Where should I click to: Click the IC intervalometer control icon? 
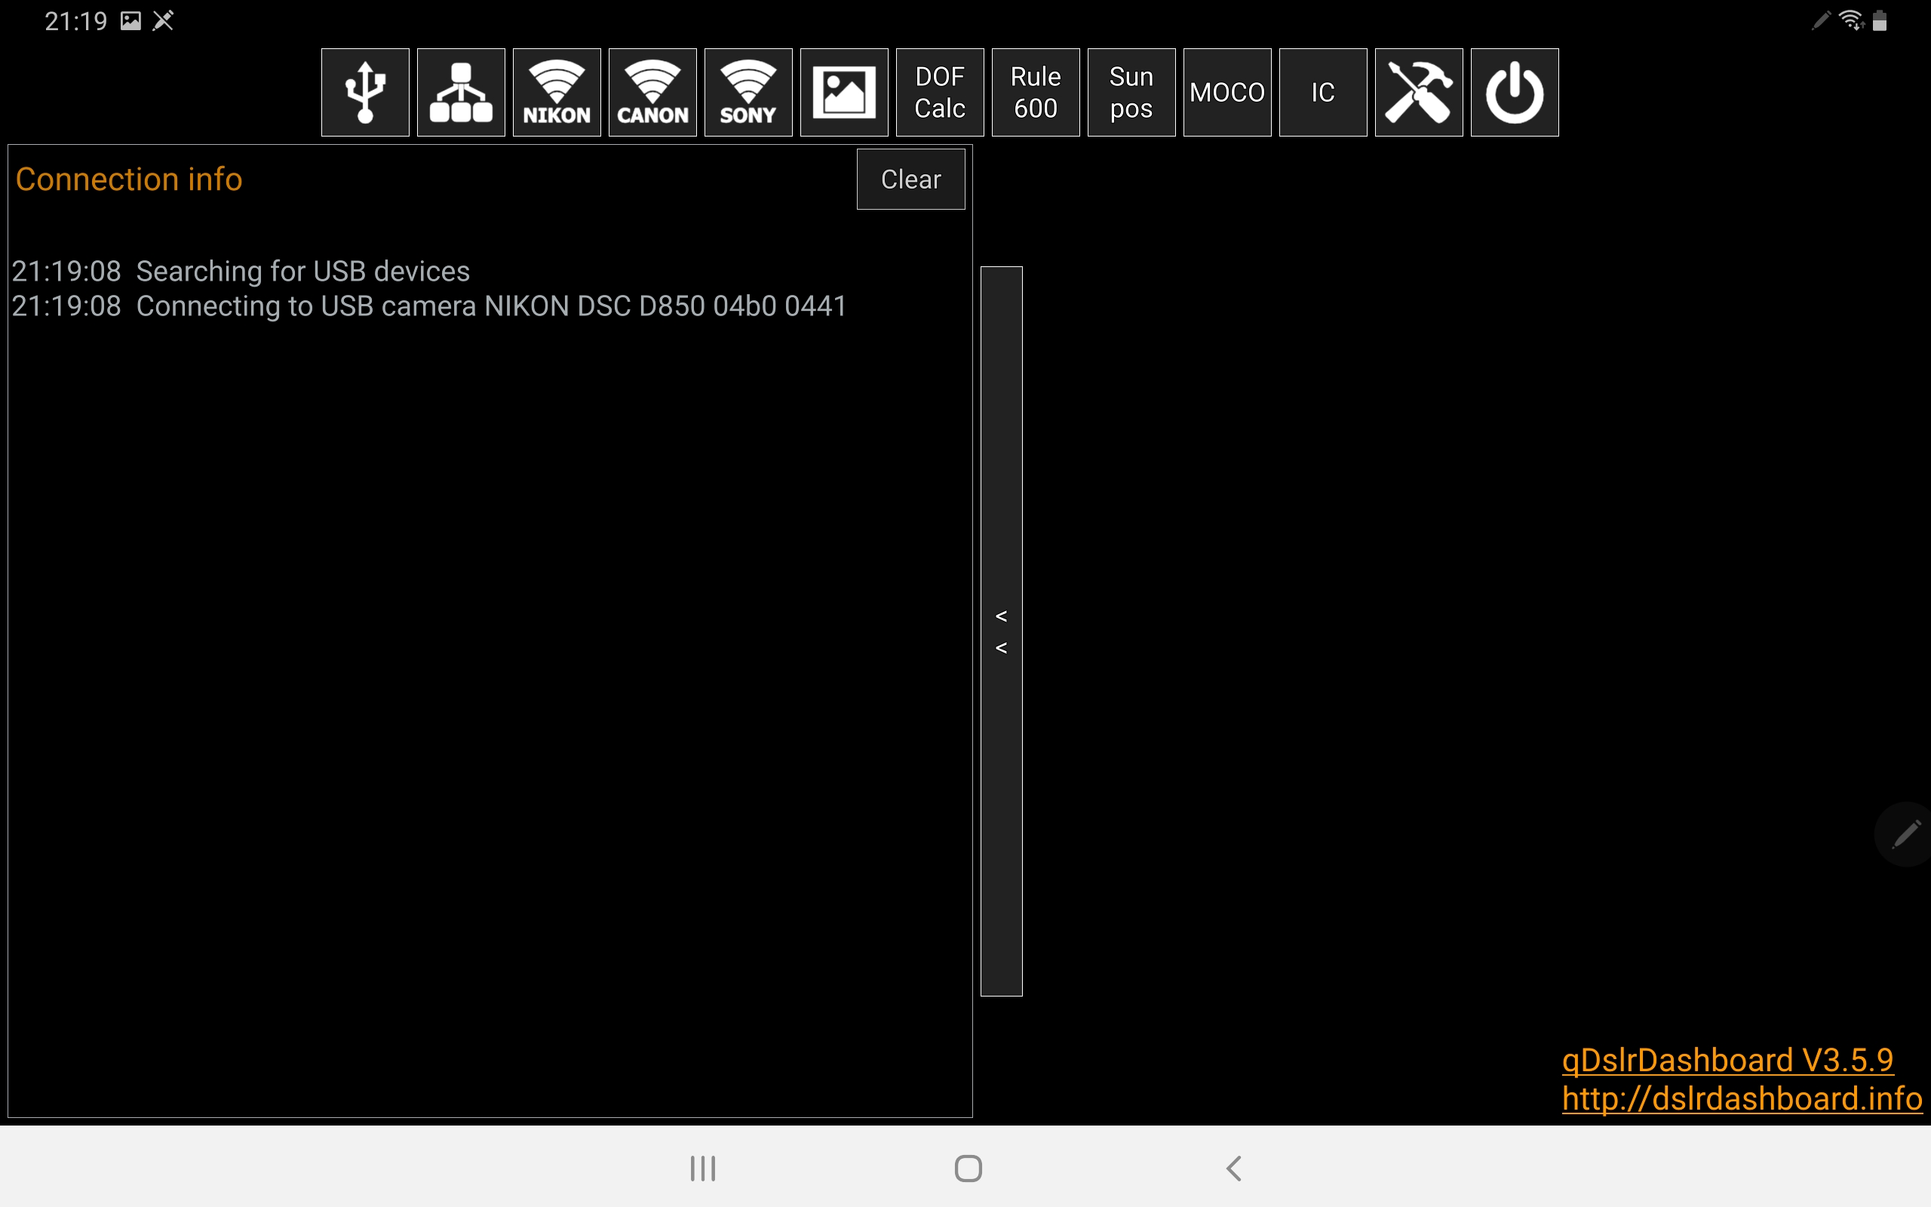pos(1322,92)
